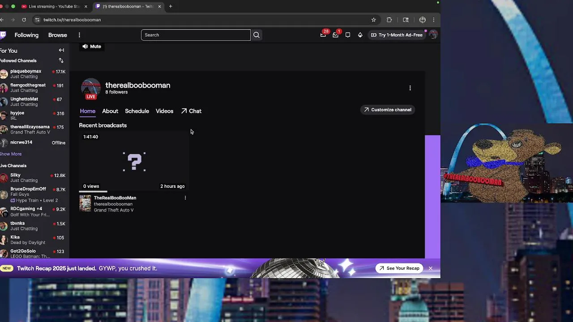Click the search magnifier button
The image size is (573, 322).
click(257, 35)
